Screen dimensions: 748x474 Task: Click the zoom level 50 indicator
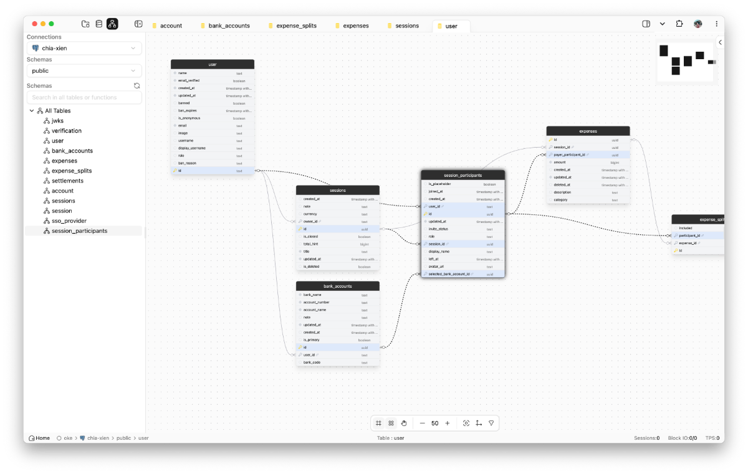[x=434, y=423]
